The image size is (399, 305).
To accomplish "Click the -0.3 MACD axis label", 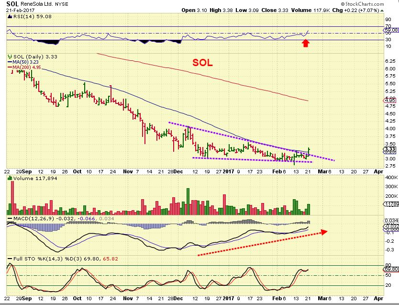I will [390, 250].
